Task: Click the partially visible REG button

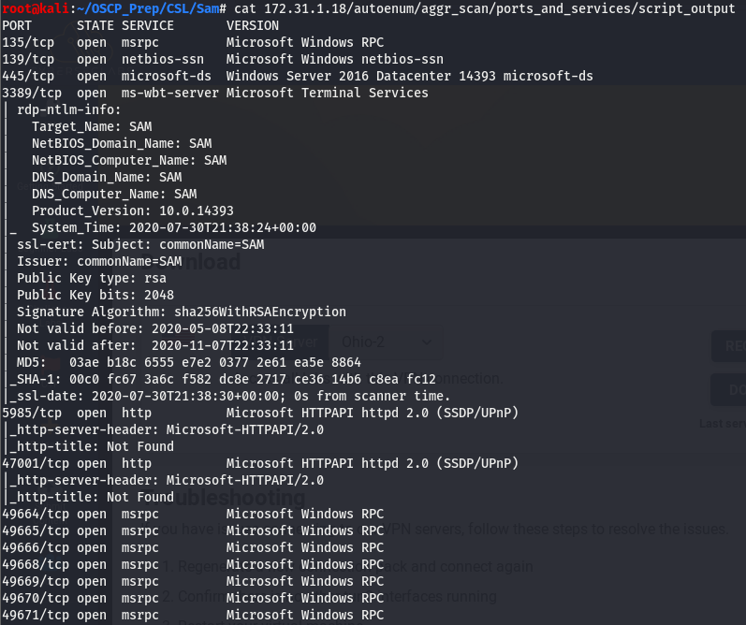Action: 729,346
